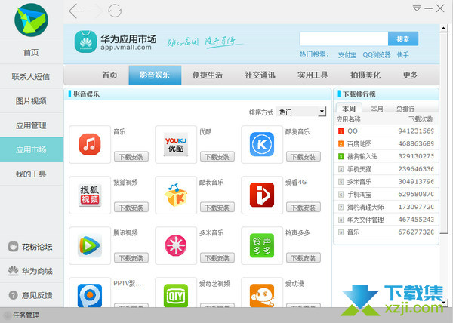Switch ranking to 本月 tab
The image size is (453, 323).
pyautogui.click(x=377, y=109)
